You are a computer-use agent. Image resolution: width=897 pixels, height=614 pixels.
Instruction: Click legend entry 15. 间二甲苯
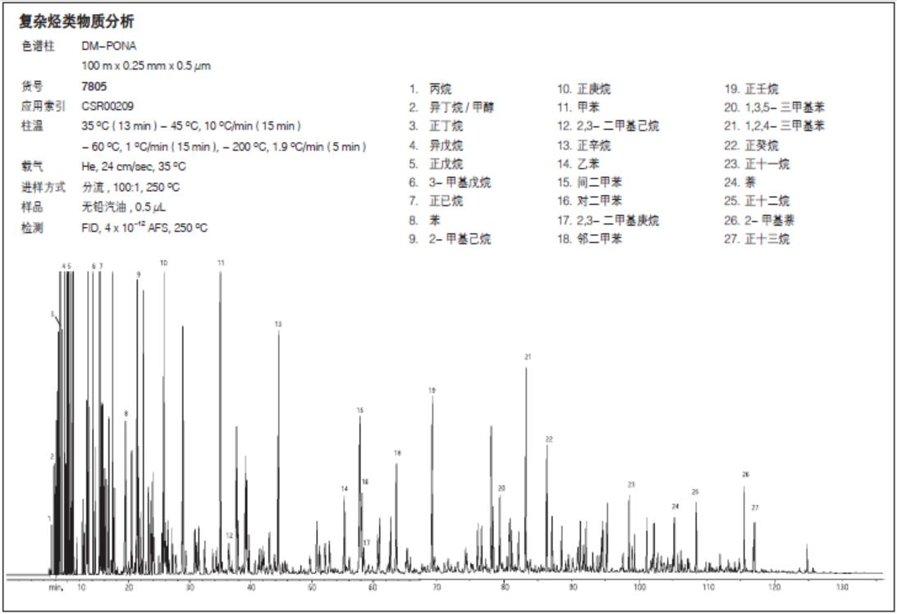click(x=590, y=182)
